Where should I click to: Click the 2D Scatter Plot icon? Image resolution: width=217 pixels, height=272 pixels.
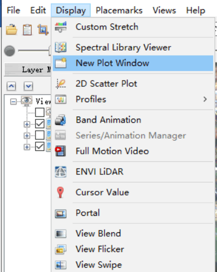[x=60, y=83]
